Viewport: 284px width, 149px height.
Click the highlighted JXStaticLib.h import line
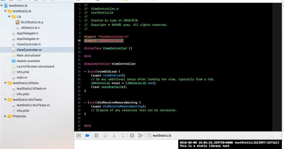click(104, 41)
